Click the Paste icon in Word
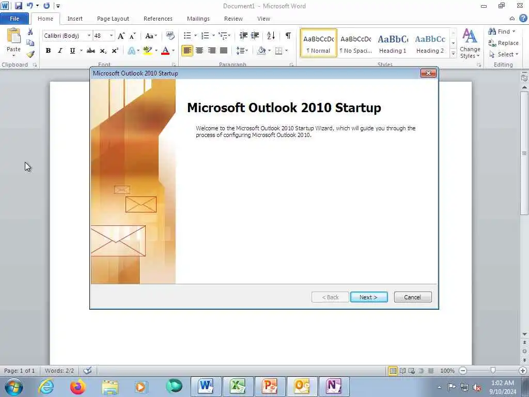 click(x=14, y=36)
